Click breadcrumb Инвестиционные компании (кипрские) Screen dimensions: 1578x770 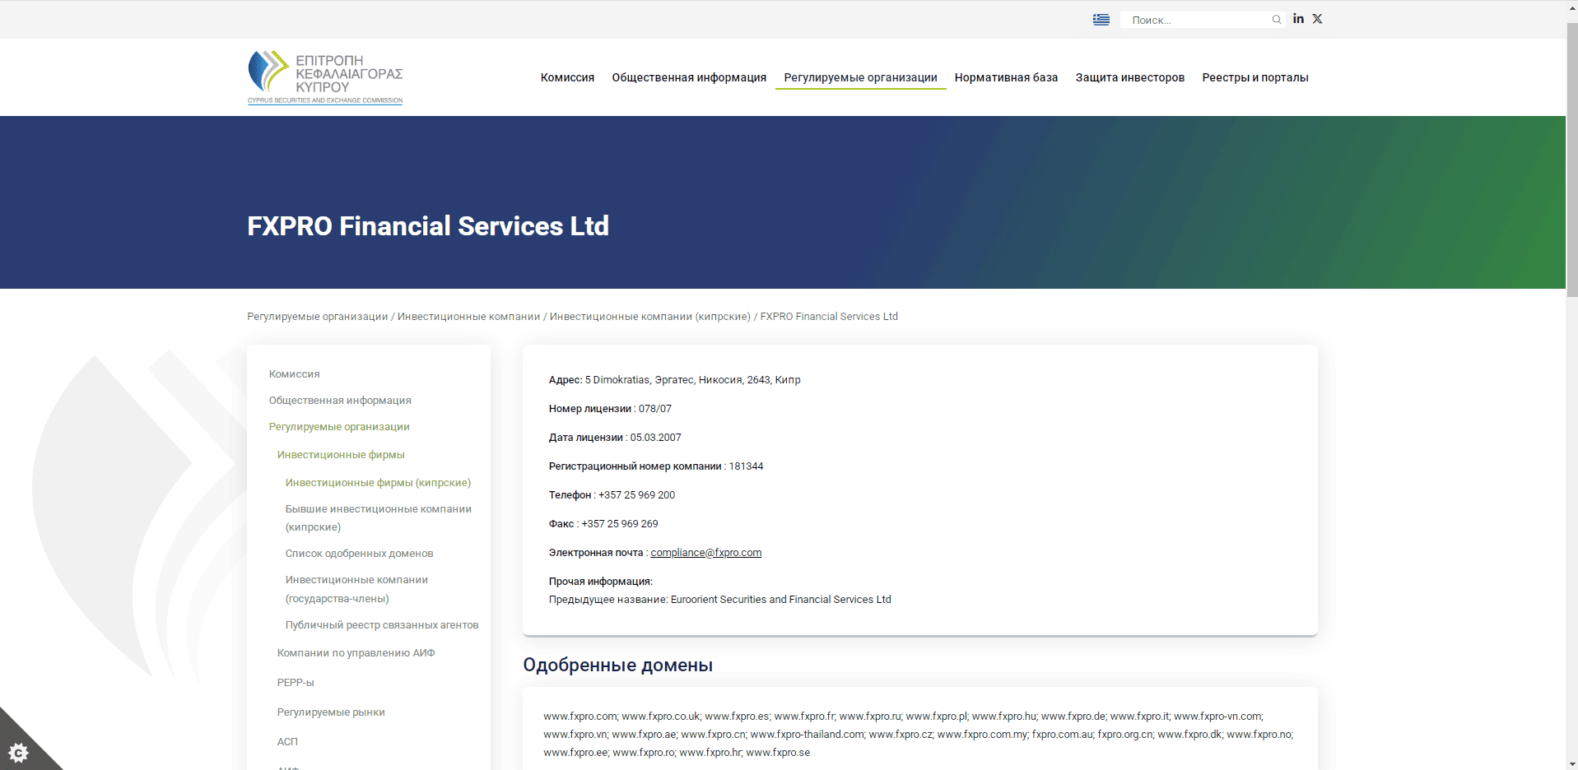click(x=649, y=317)
